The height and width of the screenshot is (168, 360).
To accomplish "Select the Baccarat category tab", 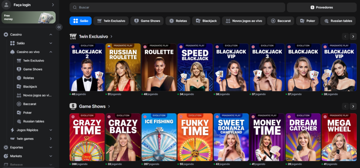I will [x=281, y=21].
